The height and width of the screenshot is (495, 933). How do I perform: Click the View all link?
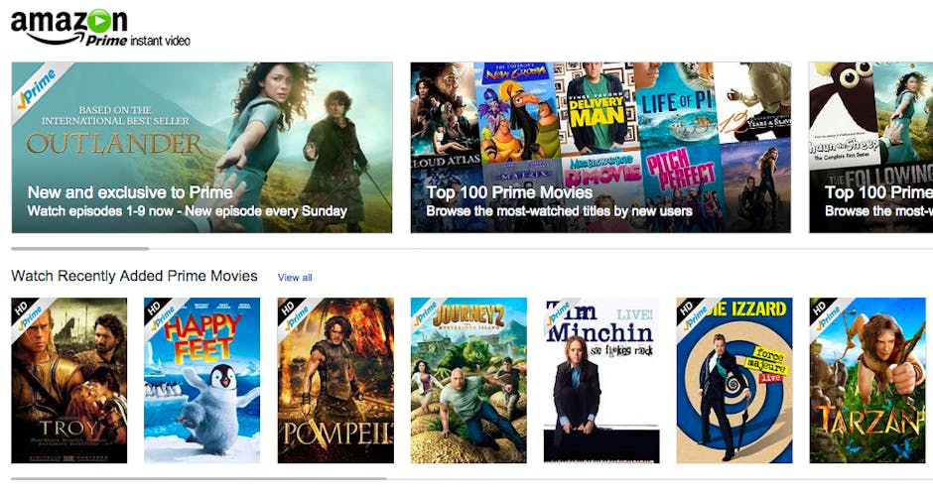295,277
